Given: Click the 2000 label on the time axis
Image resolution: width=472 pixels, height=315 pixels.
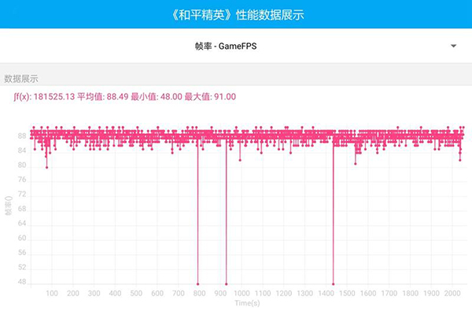Looking at the screenshot, I should pyautogui.click(x=452, y=294).
